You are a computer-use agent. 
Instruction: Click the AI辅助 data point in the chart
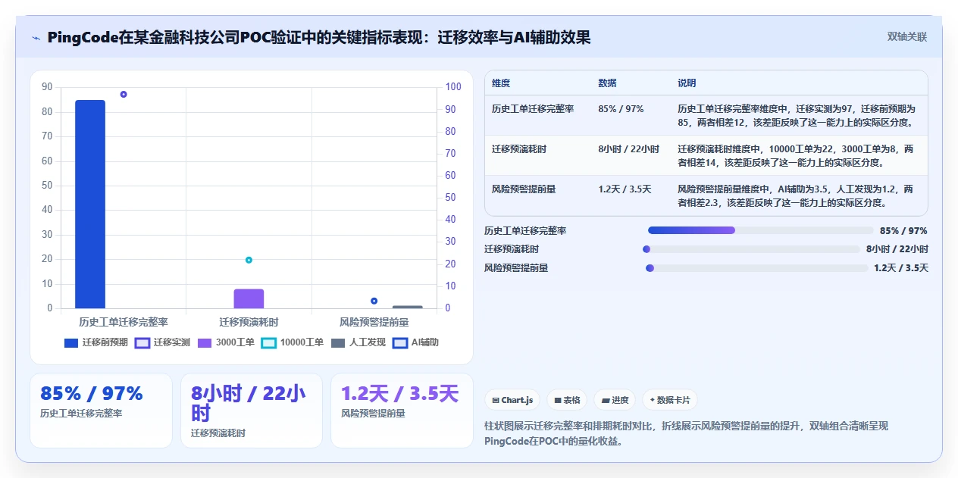374,301
